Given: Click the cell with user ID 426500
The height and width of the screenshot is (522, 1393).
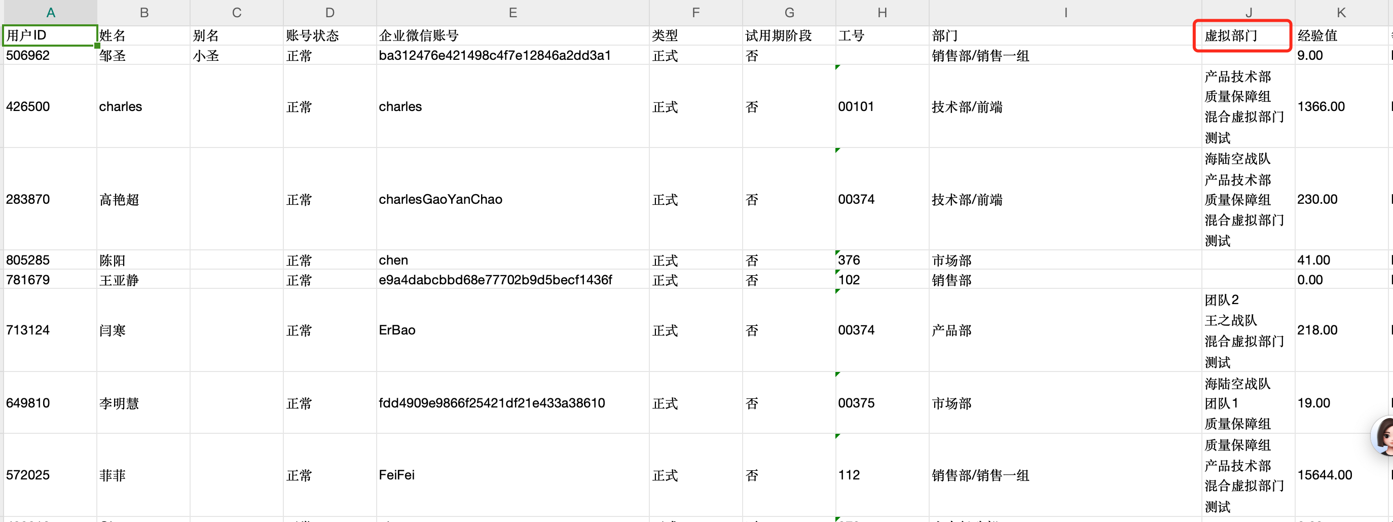Looking at the screenshot, I should 50,106.
